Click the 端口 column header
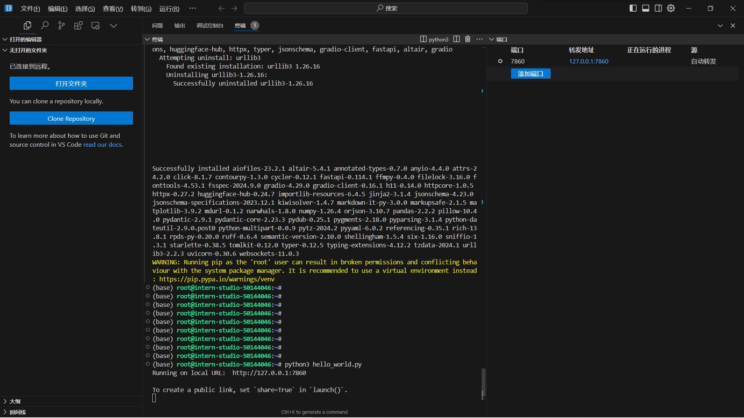The width and height of the screenshot is (744, 418). coord(517,50)
